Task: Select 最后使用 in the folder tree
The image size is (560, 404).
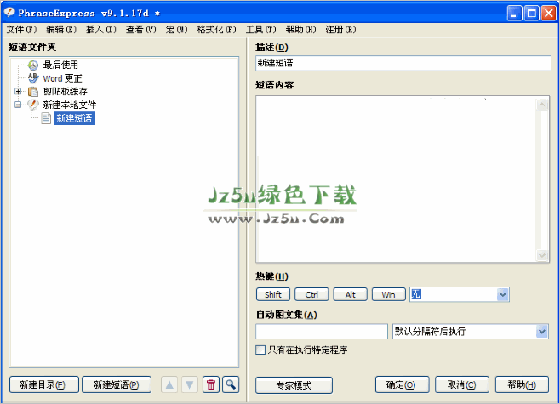Action: coord(60,65)
